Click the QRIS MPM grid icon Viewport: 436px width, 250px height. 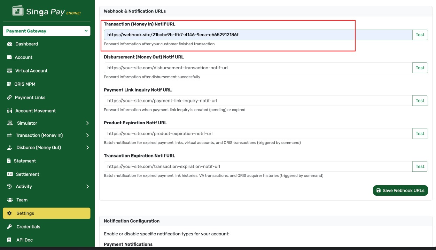click(x=10, y=84)
